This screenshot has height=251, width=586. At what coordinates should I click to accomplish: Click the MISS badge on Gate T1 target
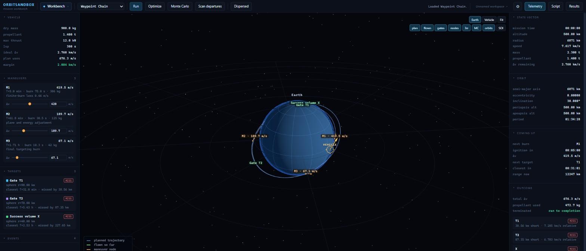[x=68, y=181]
